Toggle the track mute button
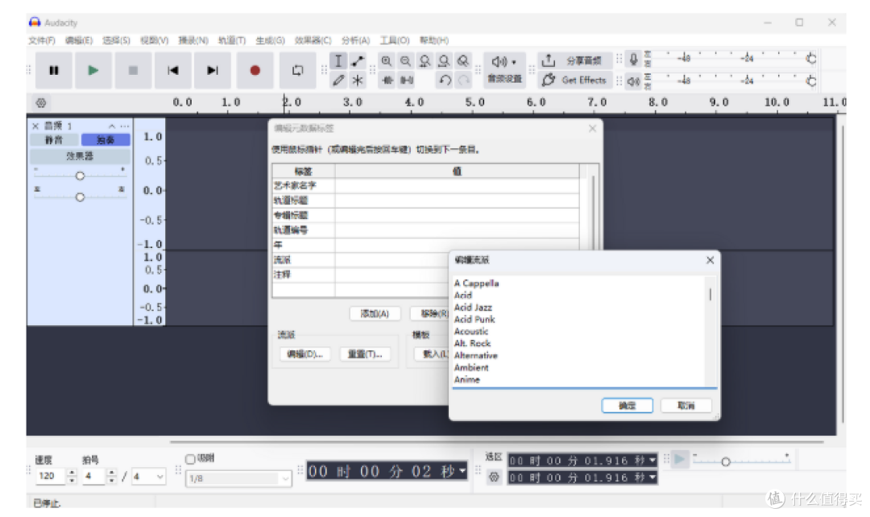870x517 pixels. pos(55,140)
